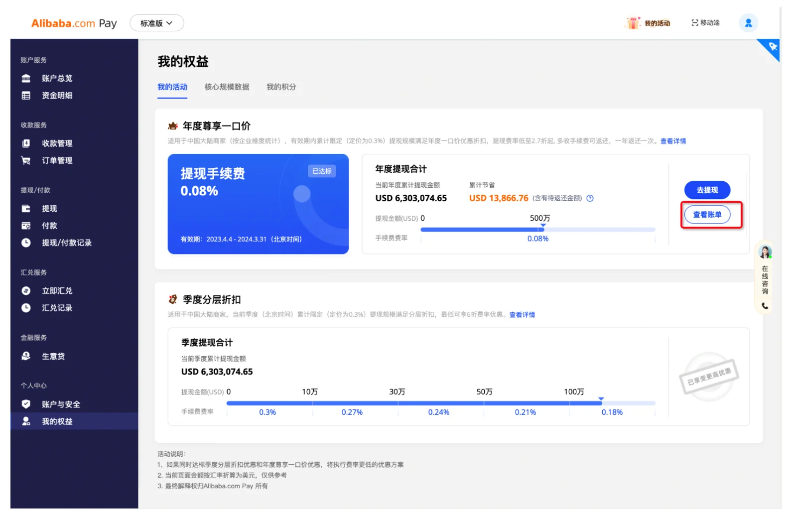Open 查看详情 link under 年度尊享一口价
The height and width of the screenshot is (522, 792).
pyautogui.click(x=672, y=141)
